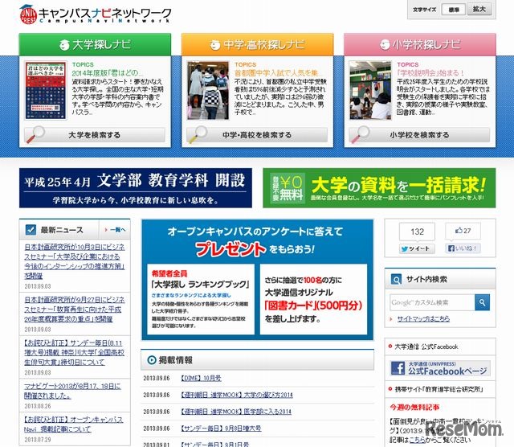Click the Twitter ツイート button
This screenshot has height=447, width=514.
pos(417,248)
